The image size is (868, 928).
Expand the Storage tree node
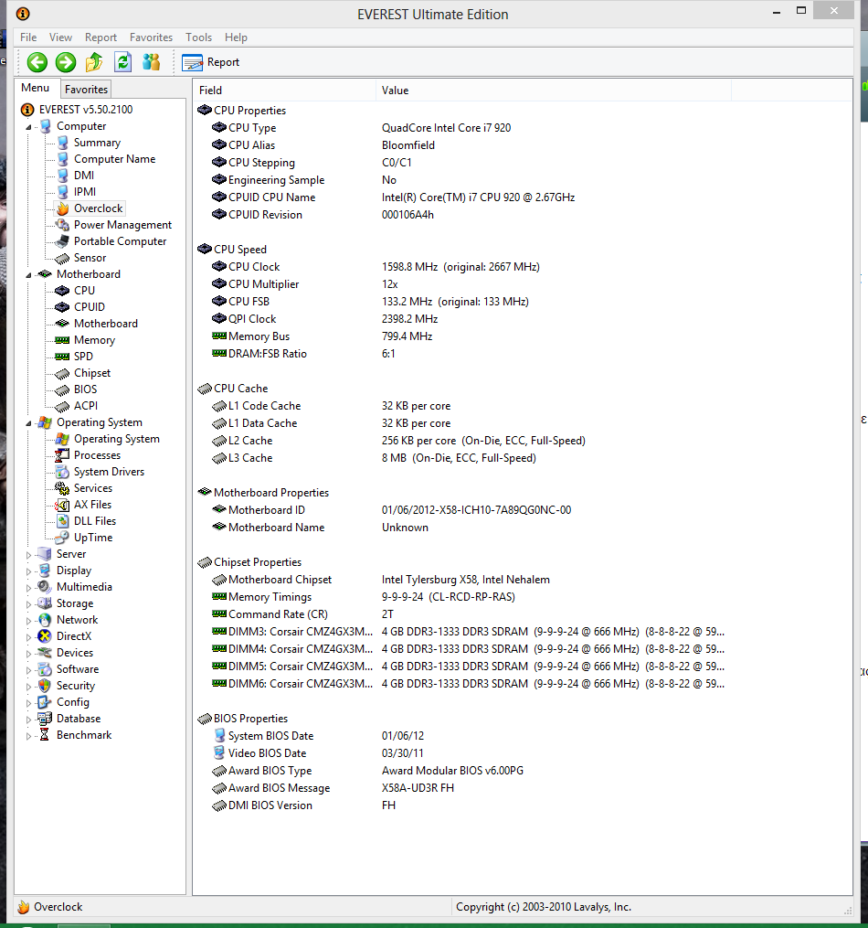(x=28, y=604)
